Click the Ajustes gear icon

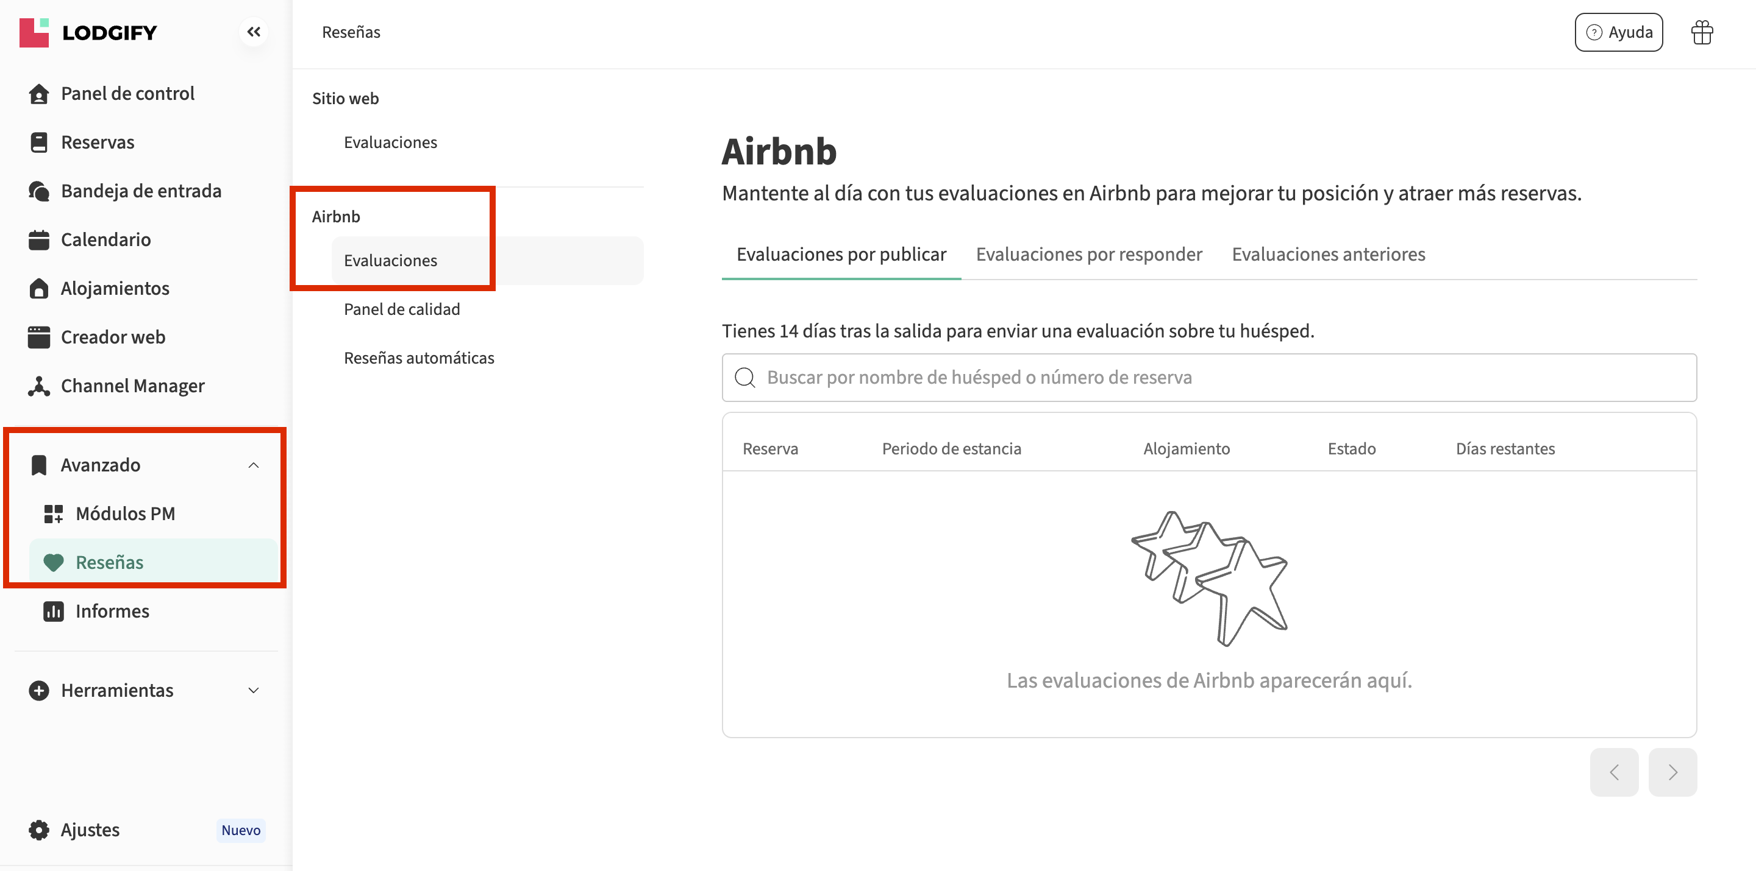(x=39, y=830)
